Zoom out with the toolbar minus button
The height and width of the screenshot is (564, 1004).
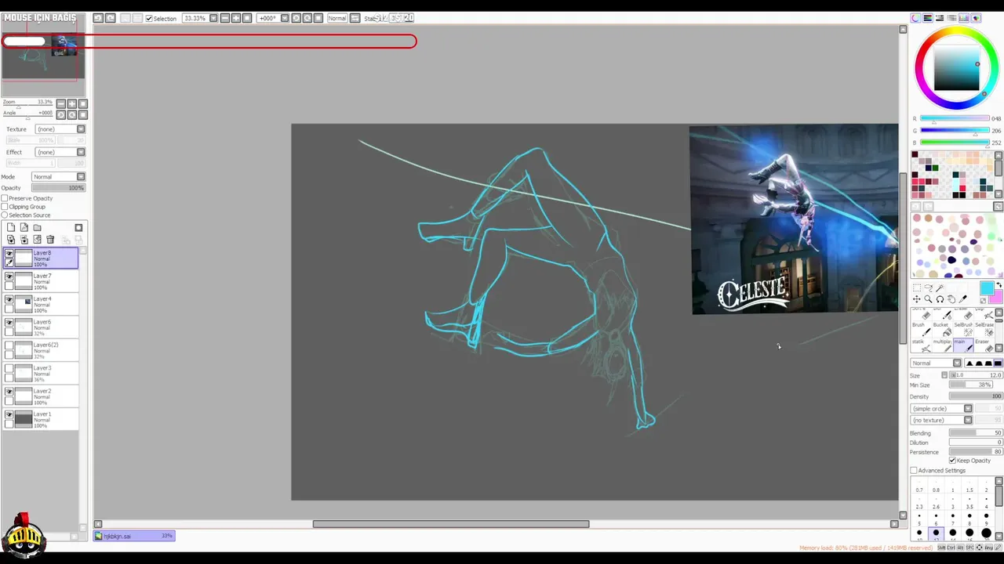[x=225, y=18]
